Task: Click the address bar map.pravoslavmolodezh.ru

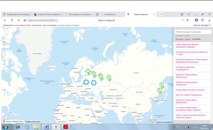Action: coord(43,20)
